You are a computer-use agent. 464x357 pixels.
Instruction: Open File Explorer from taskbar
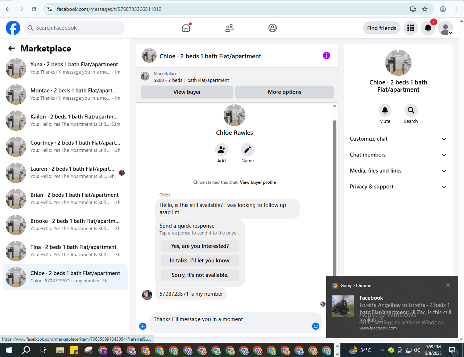60,350
